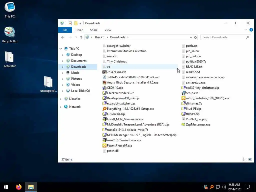Select the Everything setup magnifier icon
Screen dimensions: 256x192
click(104, 109)
